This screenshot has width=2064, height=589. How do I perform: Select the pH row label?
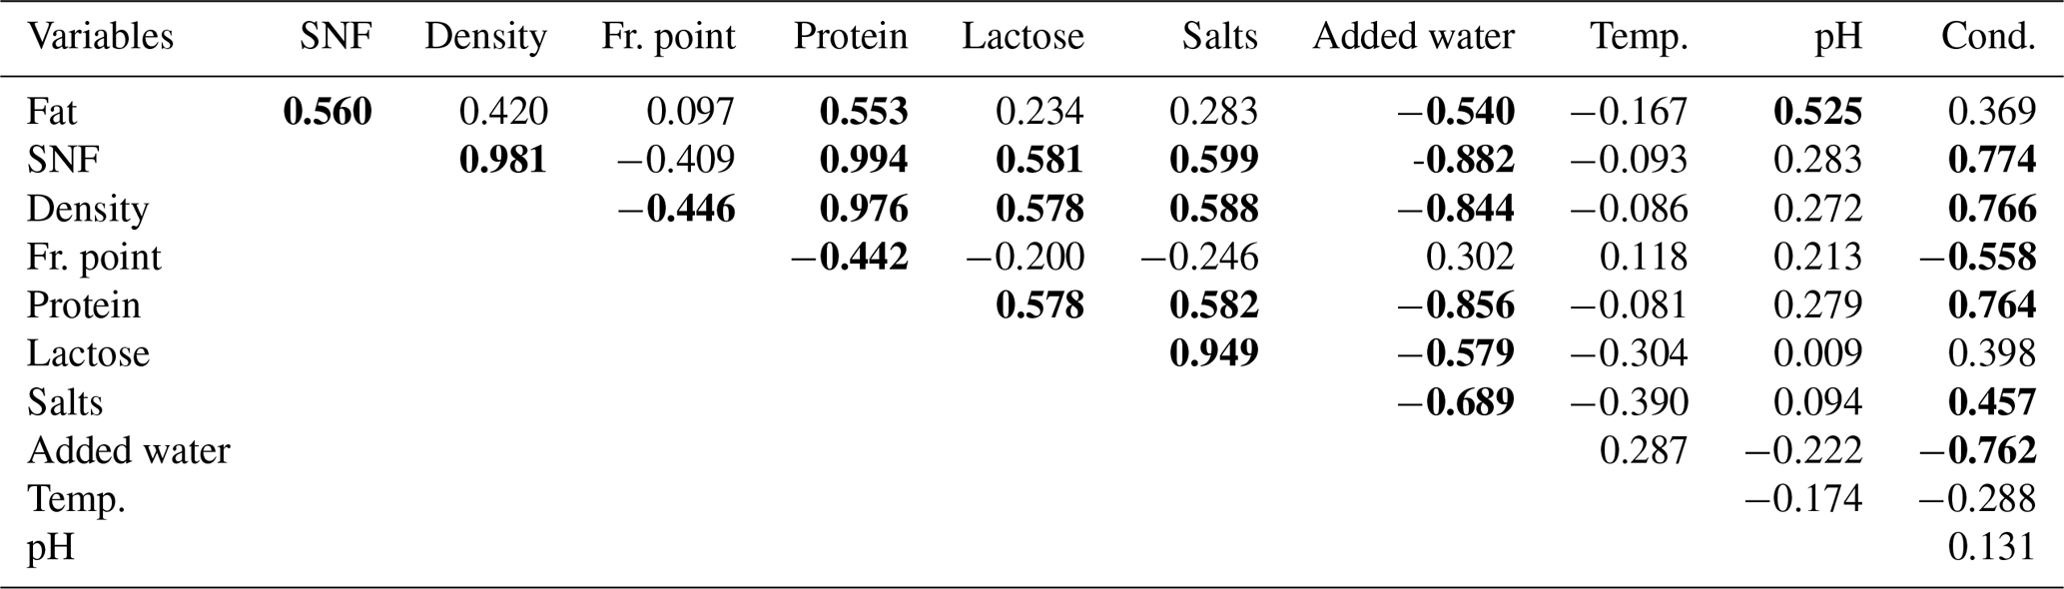51,548
